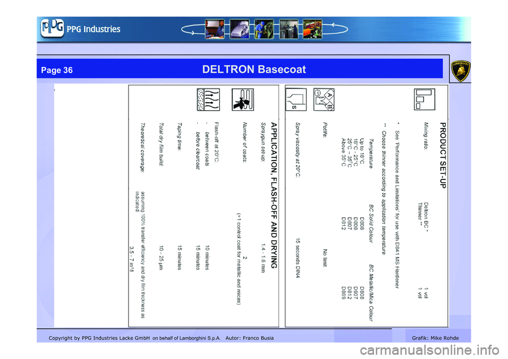Click the 'Taping time:' label
The height and width of the screenshot is (359, 508).
(179, 136)
